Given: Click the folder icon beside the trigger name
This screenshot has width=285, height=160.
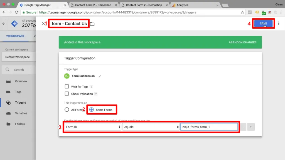Looking at the screenshot, I should click(92, 24).
